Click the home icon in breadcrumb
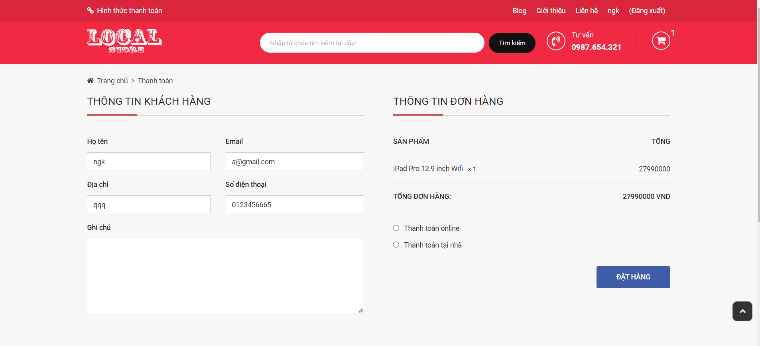This screenshot has width=760, height=346. pos(91,81)
